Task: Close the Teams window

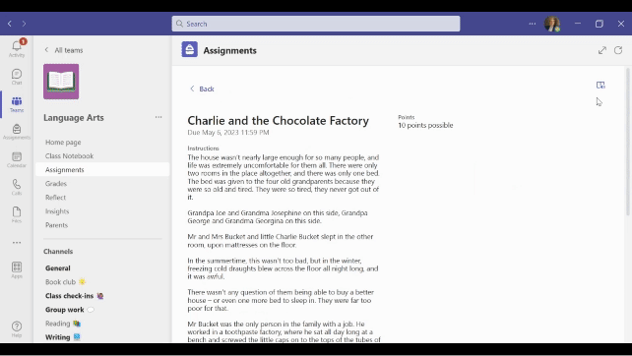Action: [x=621, y=24]
